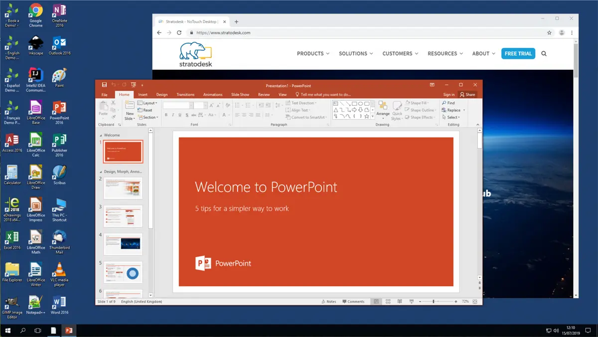Open Task View on the taskbar
Image resolution: width=598 pixels, height=337 pixels.
pyautogui.click(x=38, y=331)
